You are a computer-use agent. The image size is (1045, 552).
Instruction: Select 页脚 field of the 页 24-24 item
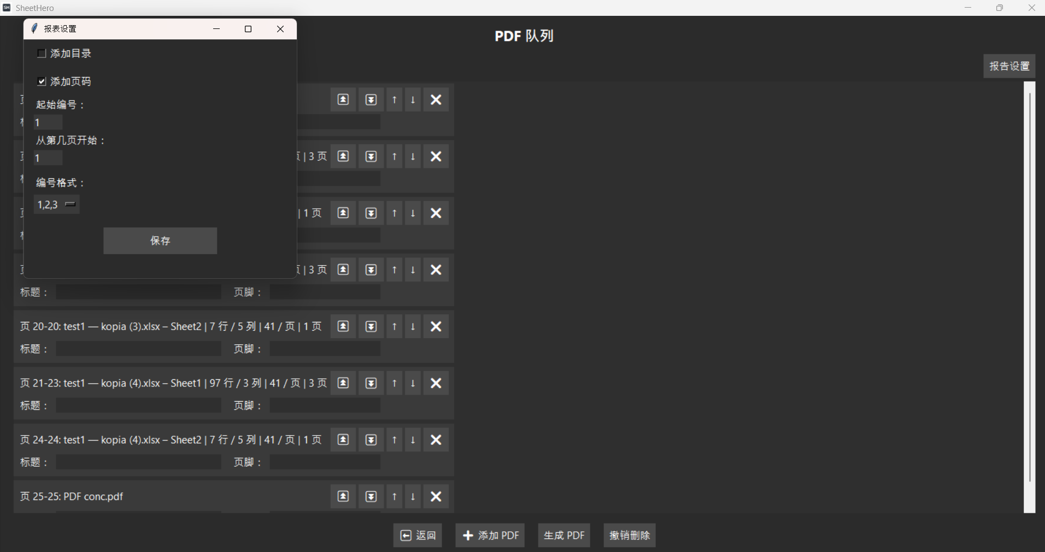pos(325,462)
